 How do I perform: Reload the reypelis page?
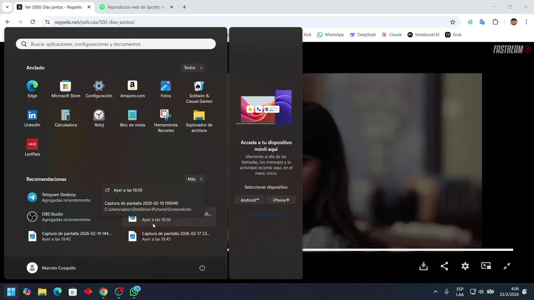click(x=33, y=22)
